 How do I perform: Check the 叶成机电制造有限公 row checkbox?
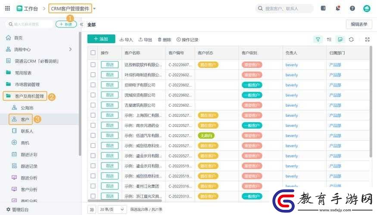[x=93, y=75]
